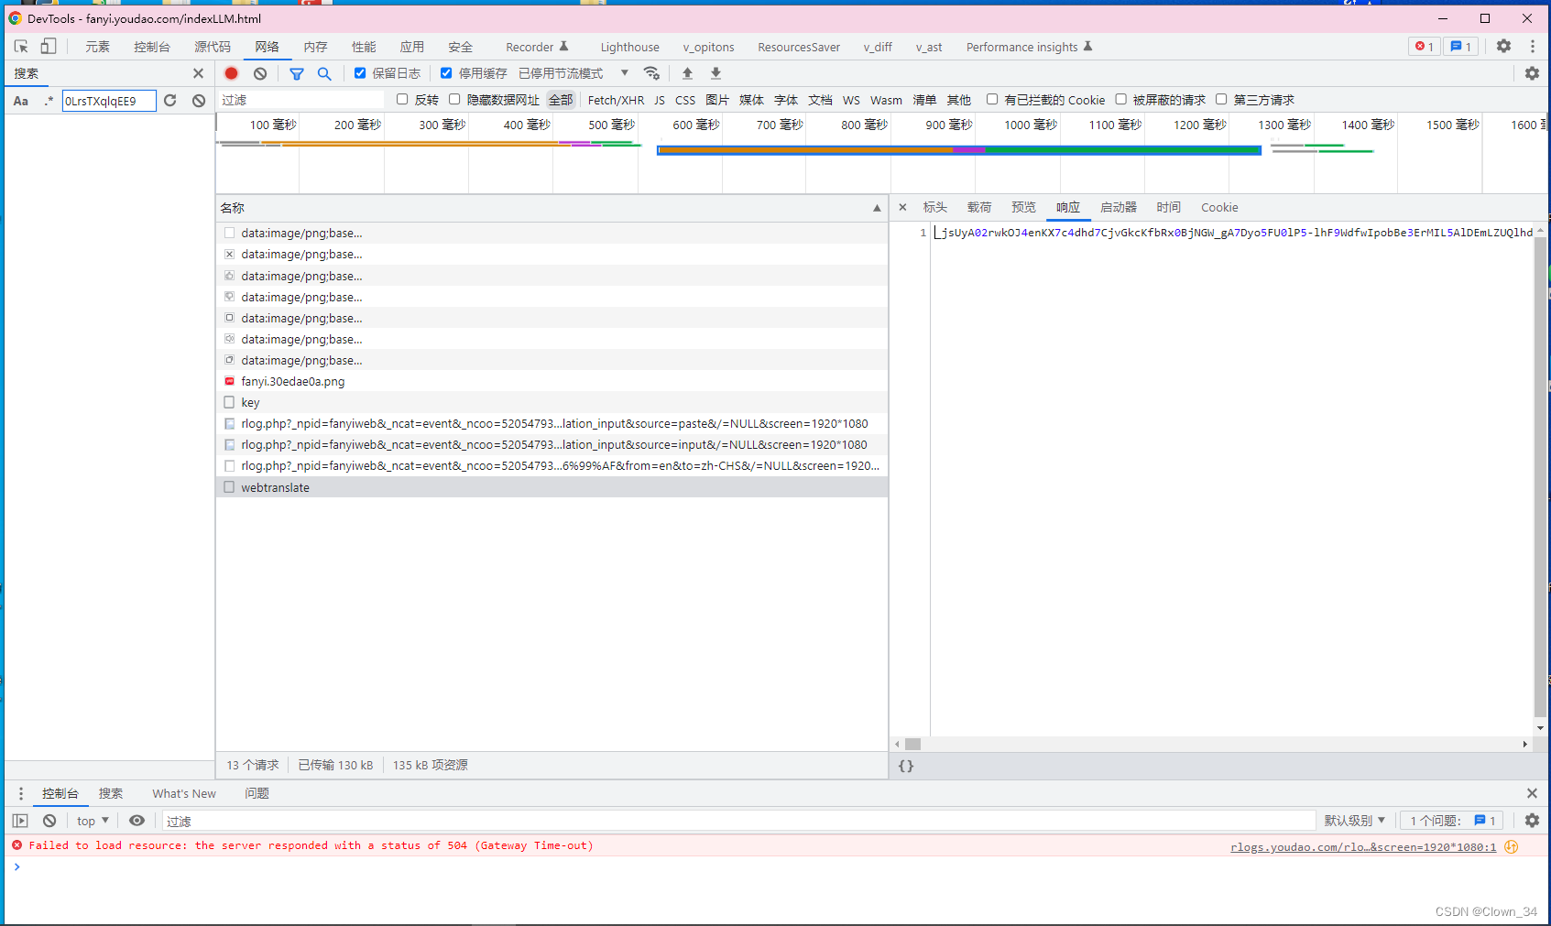Viewport: 1551px width, 926px height.
Task: Open the top context dropdown
Action: point(93,821)
